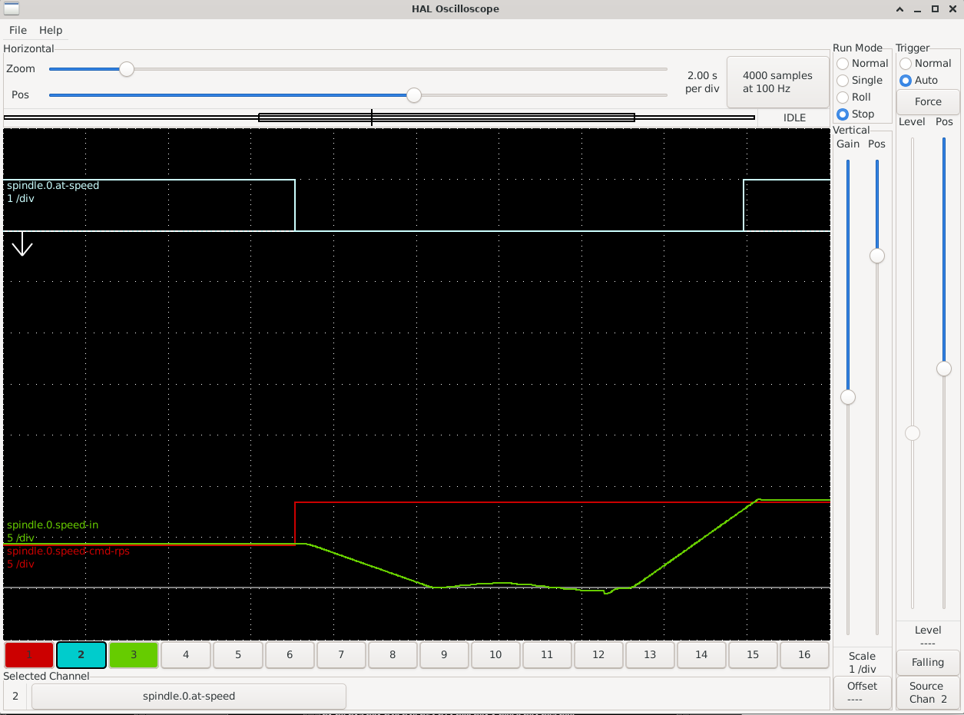Enable channel 12

pyautogui.click(x=598, y=655)
